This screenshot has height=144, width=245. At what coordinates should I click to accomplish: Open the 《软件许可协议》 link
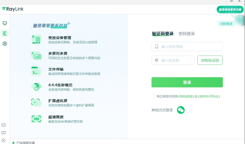point(209,96)
